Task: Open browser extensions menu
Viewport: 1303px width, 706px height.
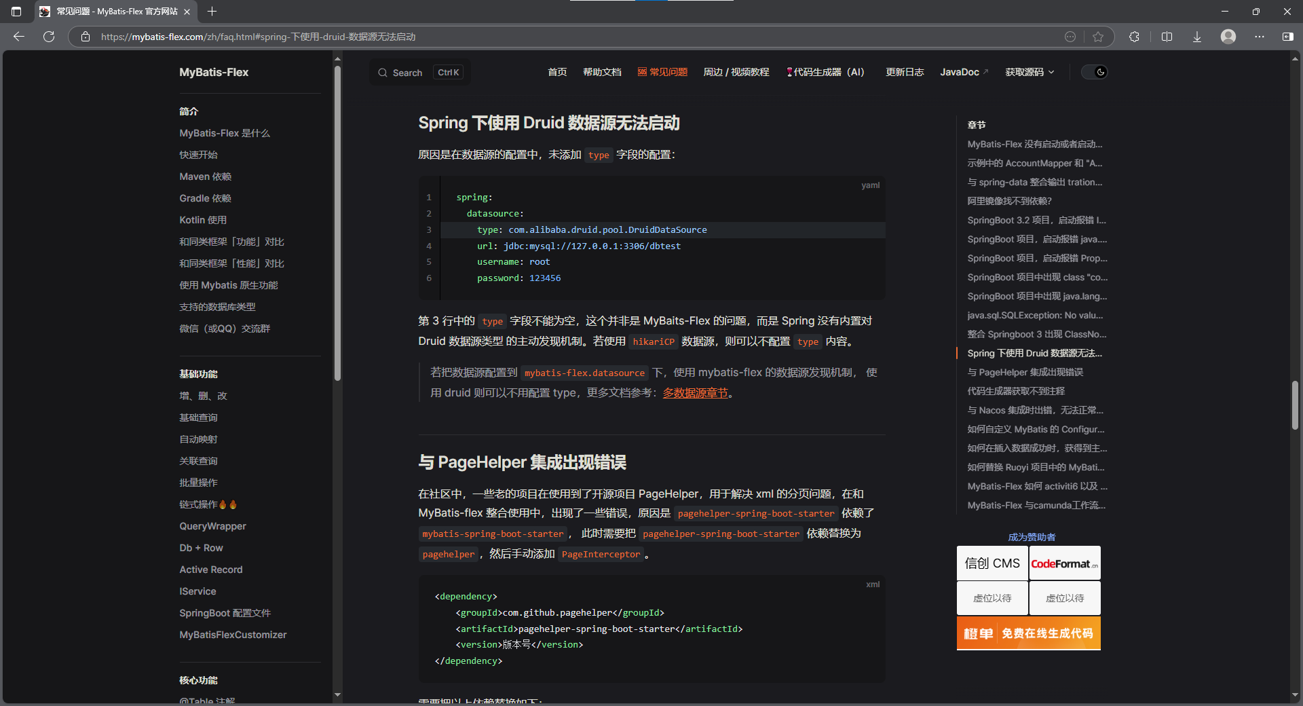Action: coord(1134,37)
